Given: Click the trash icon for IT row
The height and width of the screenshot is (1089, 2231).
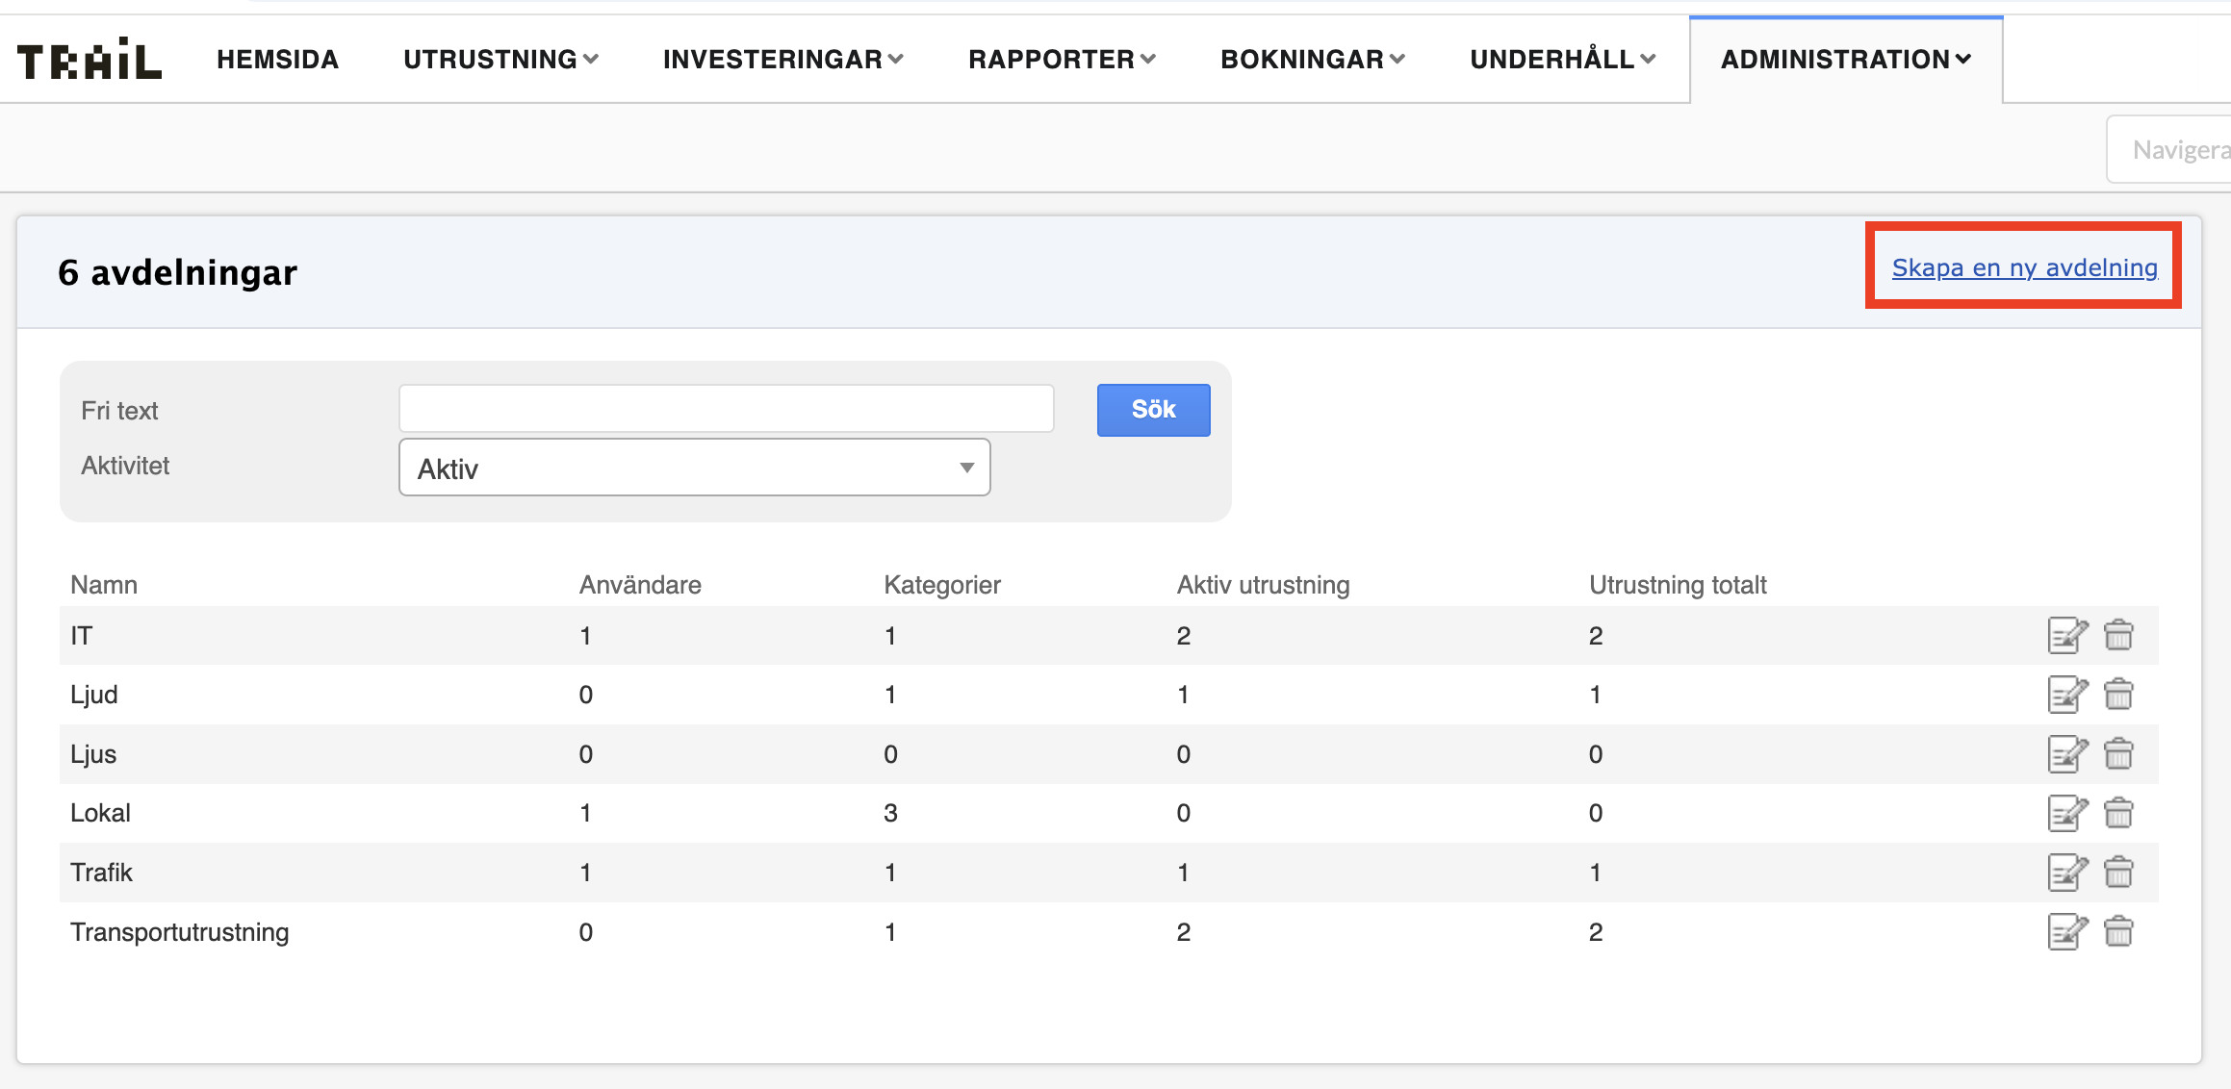Looking at the screenshot, I should pyautogui.click(x=2118, y=636).
